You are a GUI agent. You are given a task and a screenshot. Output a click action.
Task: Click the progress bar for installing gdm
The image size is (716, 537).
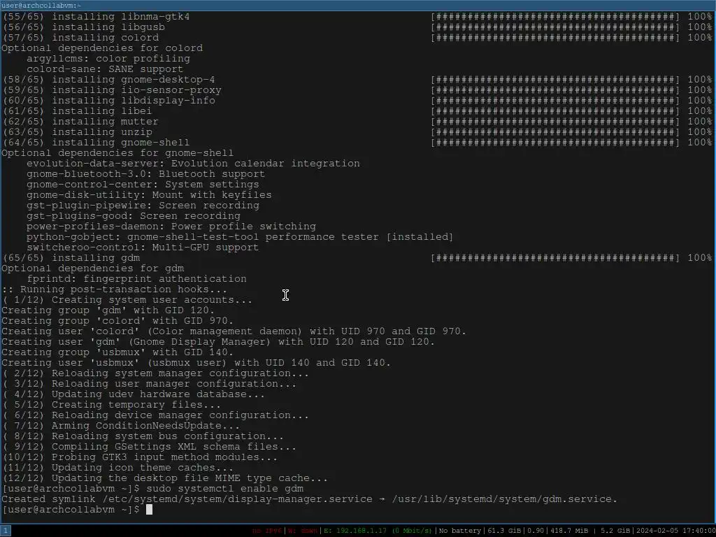coord(554,258)
